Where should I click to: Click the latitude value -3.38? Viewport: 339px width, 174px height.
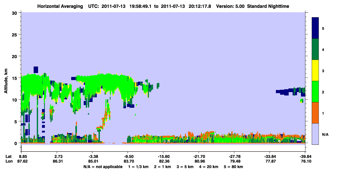coord(93,157)
